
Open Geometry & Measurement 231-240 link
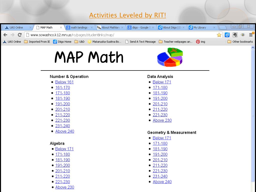point(160,176)
